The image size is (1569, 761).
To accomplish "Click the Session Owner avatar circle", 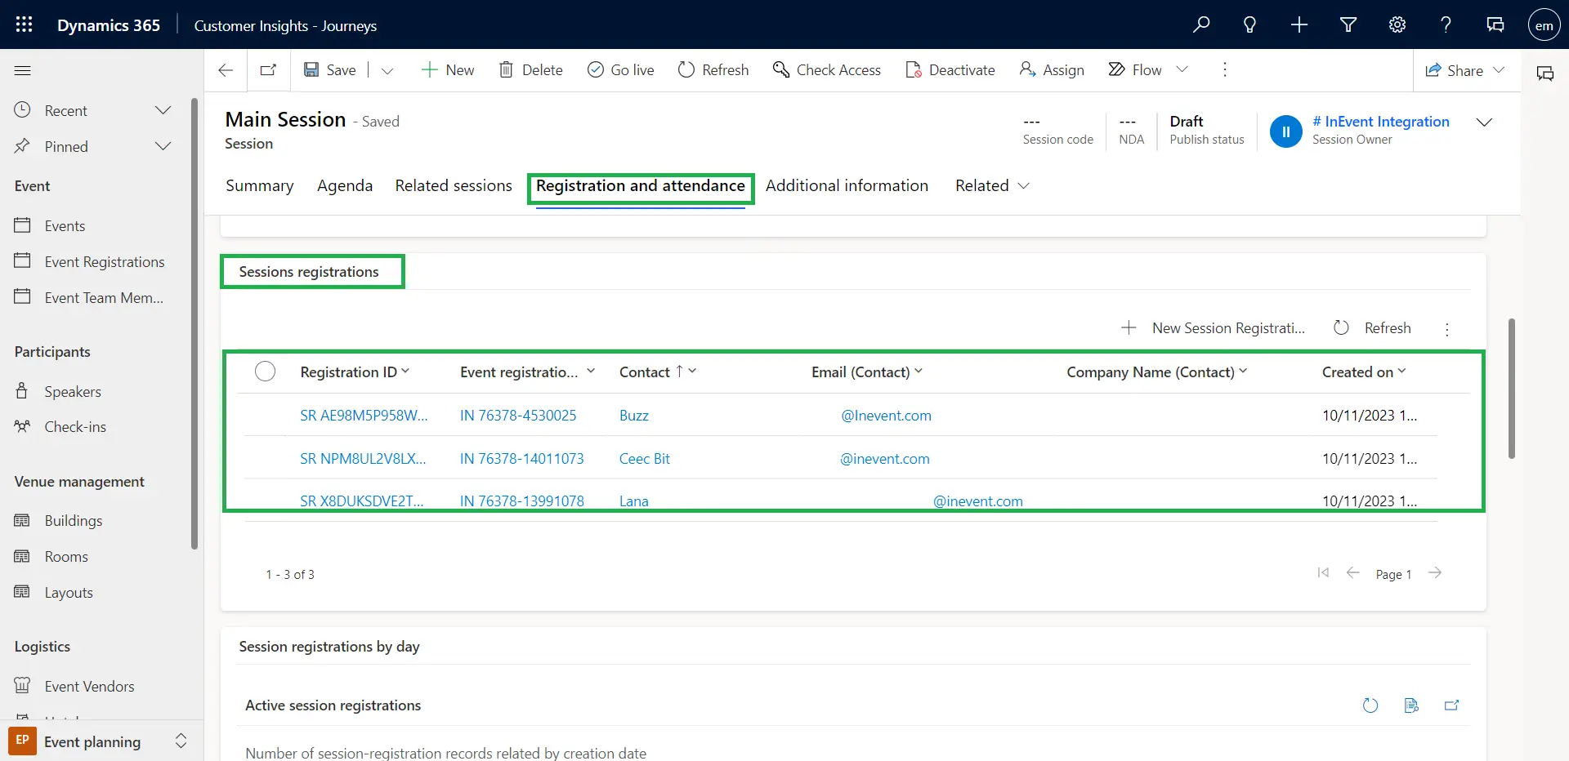I will (1285, 131).
